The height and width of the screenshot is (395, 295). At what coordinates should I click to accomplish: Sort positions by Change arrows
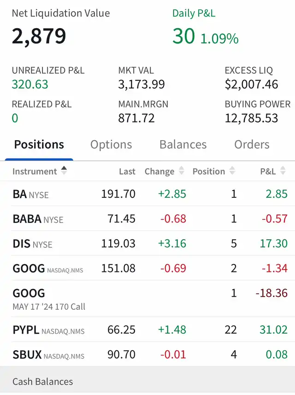point(182,171)
